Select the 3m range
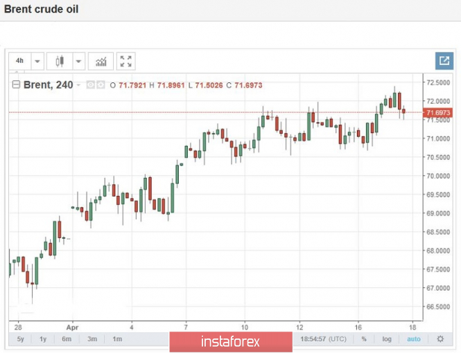 pyautogui.click(x=92, y=339)
